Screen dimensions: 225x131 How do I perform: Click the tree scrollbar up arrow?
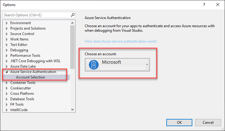73,23
